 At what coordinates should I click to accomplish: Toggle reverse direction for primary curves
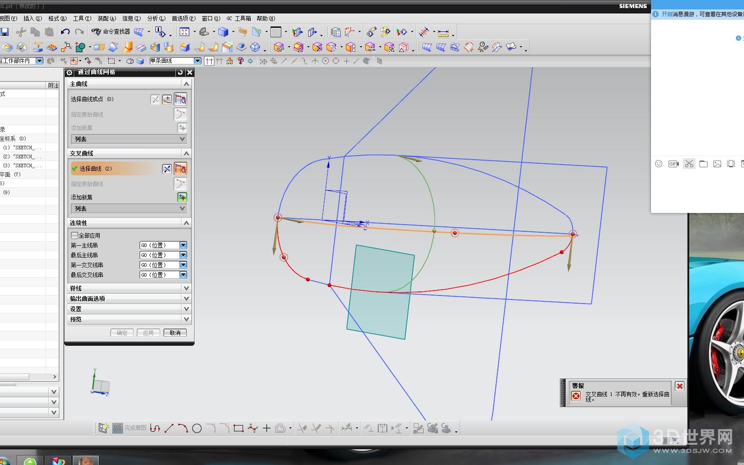coord(155,100)
